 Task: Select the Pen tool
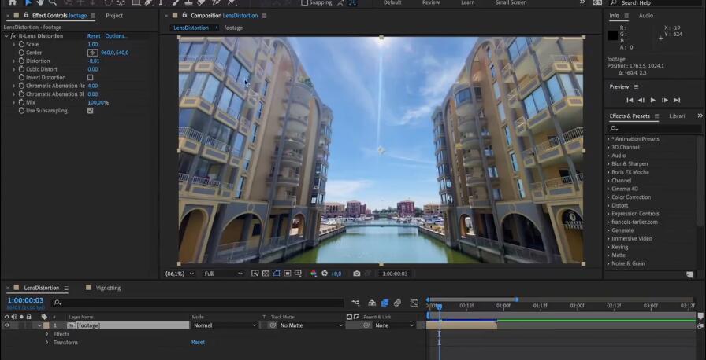click(148, 2)
